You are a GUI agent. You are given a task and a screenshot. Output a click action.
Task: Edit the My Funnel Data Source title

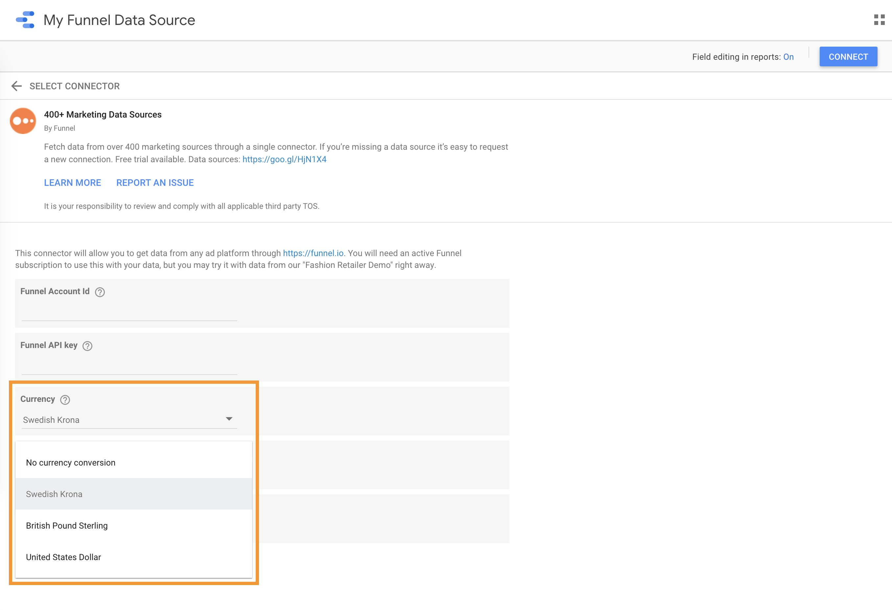click(x=119, y=20)
